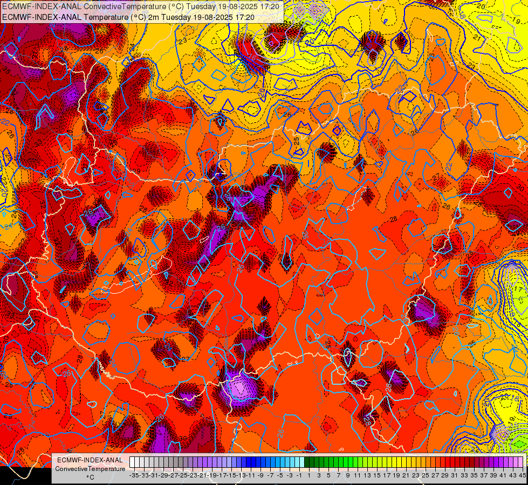Pick the white legend swatch above -35
The width and height of the screenshot is (528, 485).
point(132,462)
